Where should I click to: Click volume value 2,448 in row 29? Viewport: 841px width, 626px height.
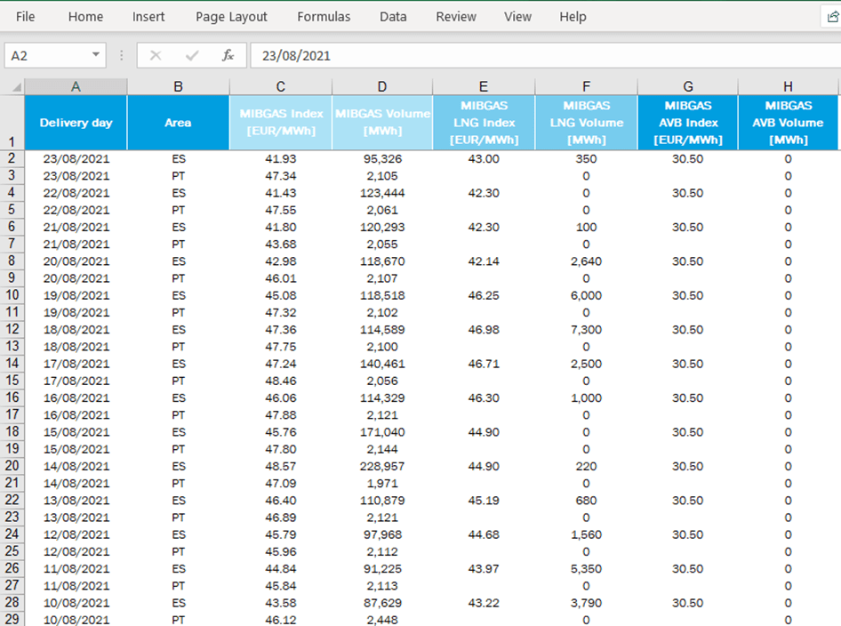382,620
